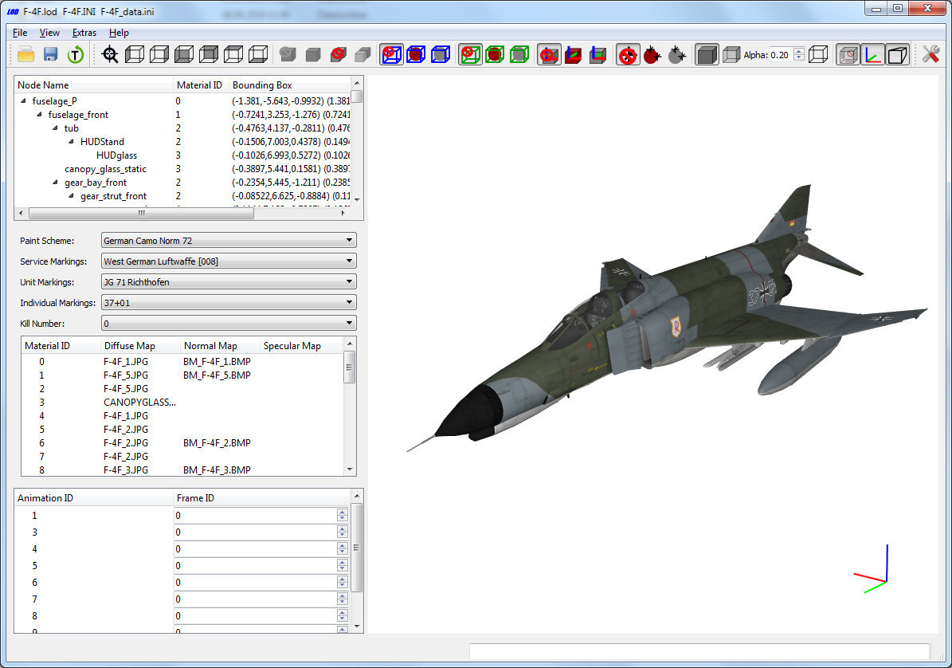The width and height of the screenshot is (952, 668).
Task: Click the Frame ID field for animation 1
Action: (x=255, y=516)
